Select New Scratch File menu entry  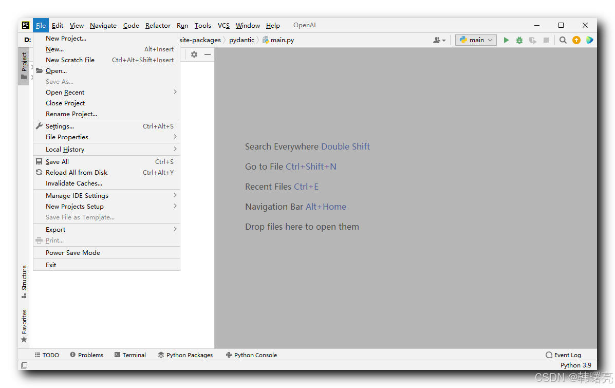pos(107,60)
